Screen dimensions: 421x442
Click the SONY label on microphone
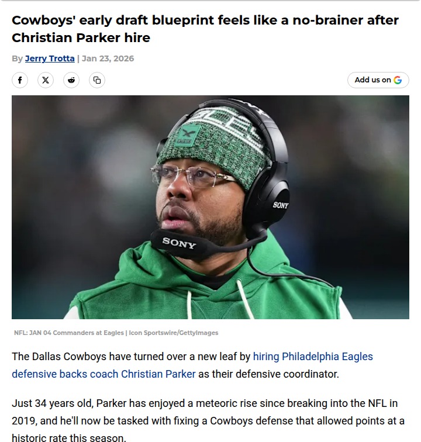click(179, 243)
